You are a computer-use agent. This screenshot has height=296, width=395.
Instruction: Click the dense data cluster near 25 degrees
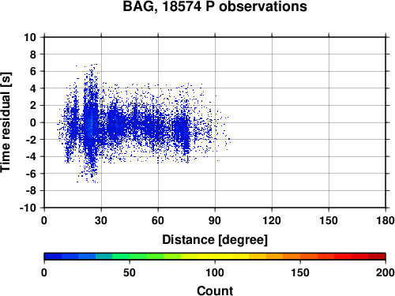coord(91,122)
